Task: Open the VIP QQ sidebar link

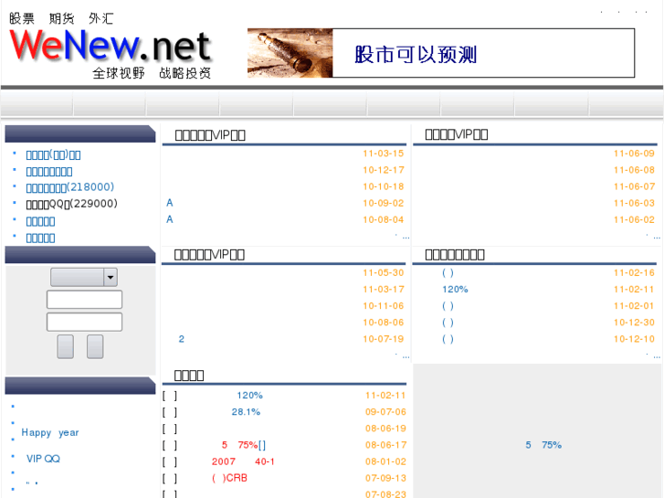Action: tap(43, 459)
